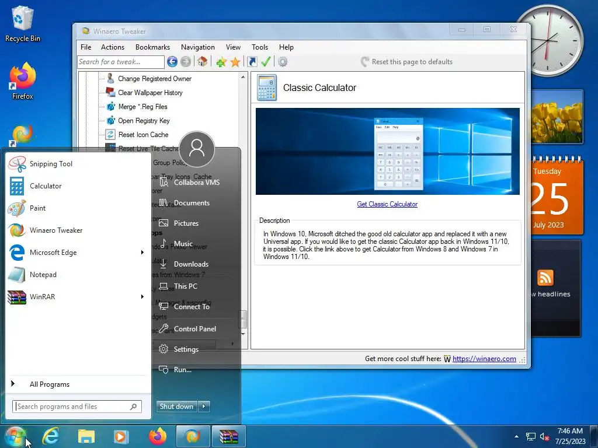The height and width of the screenshot is (448, 598).
Task: Open Settings in Start menu
Action: 186,349
